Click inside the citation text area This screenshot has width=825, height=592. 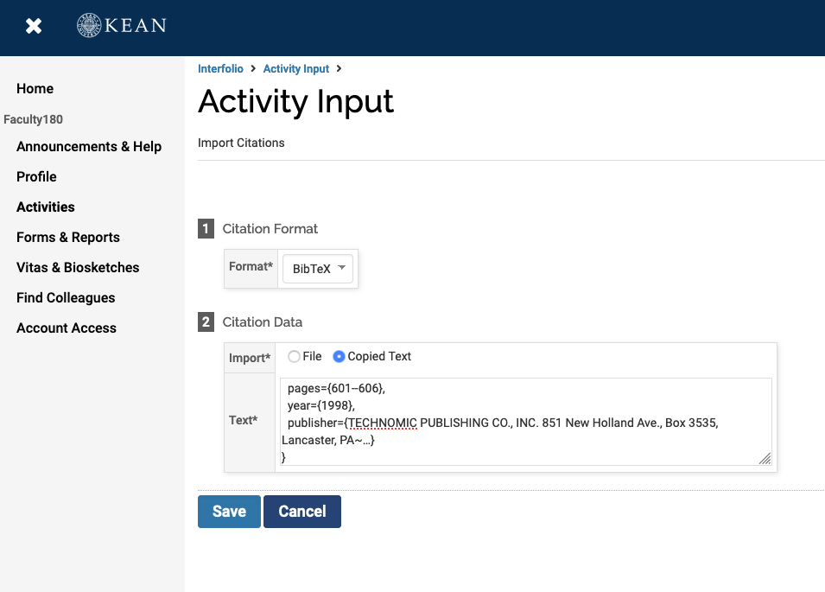click(525, 422)
